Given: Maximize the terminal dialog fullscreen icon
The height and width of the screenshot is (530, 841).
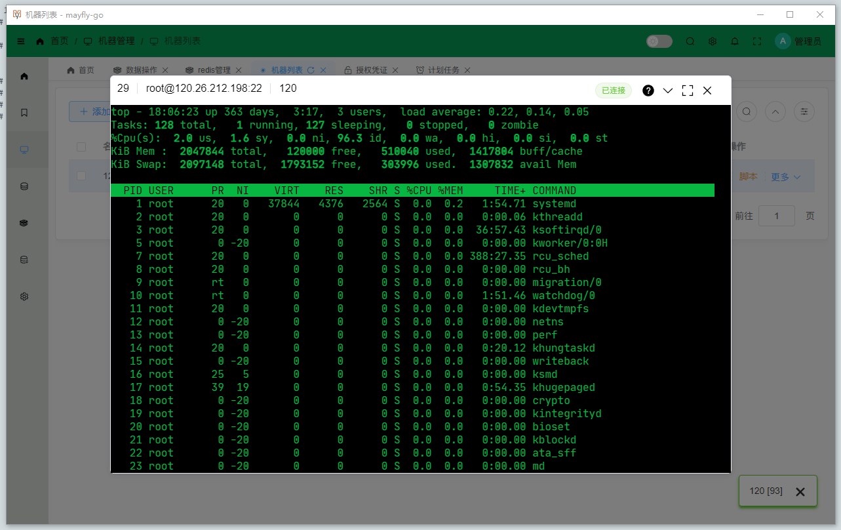Looking at the screenshot, I should 688,91.
